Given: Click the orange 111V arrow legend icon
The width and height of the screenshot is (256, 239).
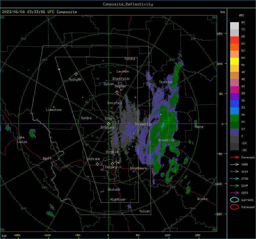Looking at the screenshot, I should (x=234, y=171).
